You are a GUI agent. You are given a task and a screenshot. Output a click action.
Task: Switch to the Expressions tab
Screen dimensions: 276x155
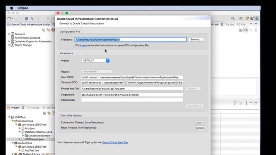pos(241,25)
